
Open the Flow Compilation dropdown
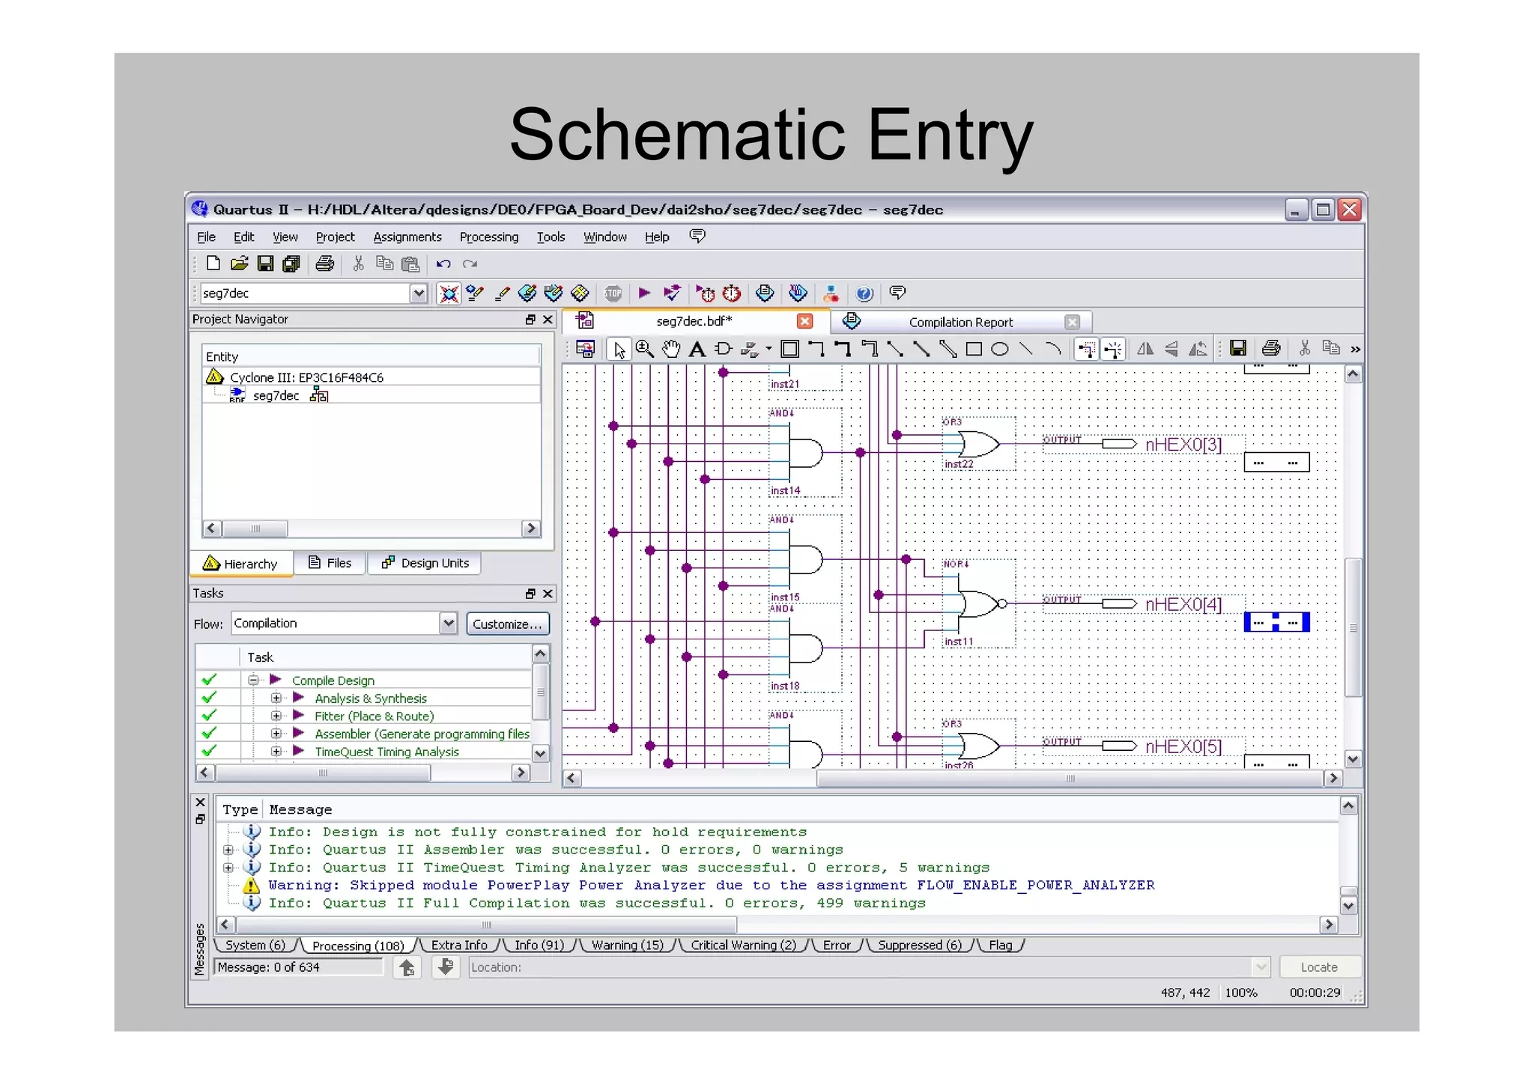pyautogui.click(x=448, y=623)
